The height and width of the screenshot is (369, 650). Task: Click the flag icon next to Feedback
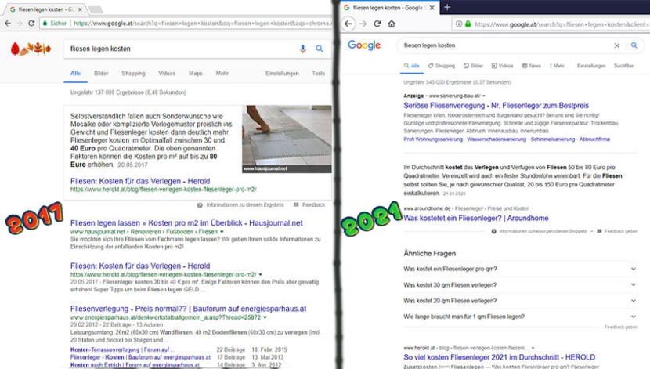point(296,204)
